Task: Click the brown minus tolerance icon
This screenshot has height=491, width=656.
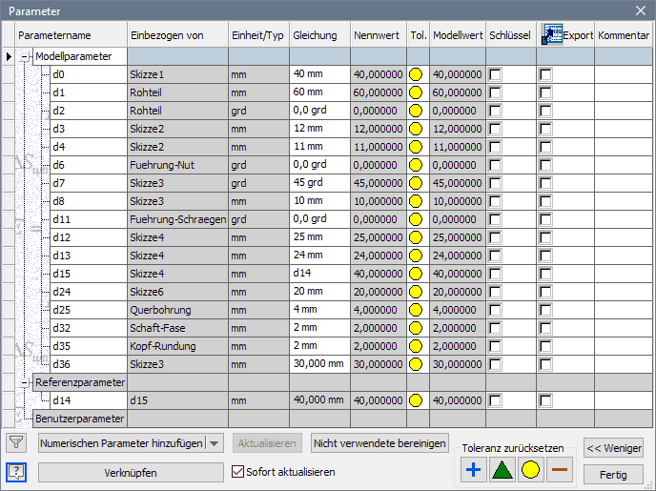Action: [x=560, y=468]
